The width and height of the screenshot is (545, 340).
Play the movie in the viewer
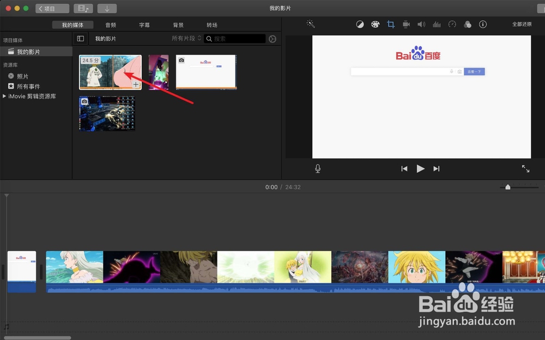(420, 168)
